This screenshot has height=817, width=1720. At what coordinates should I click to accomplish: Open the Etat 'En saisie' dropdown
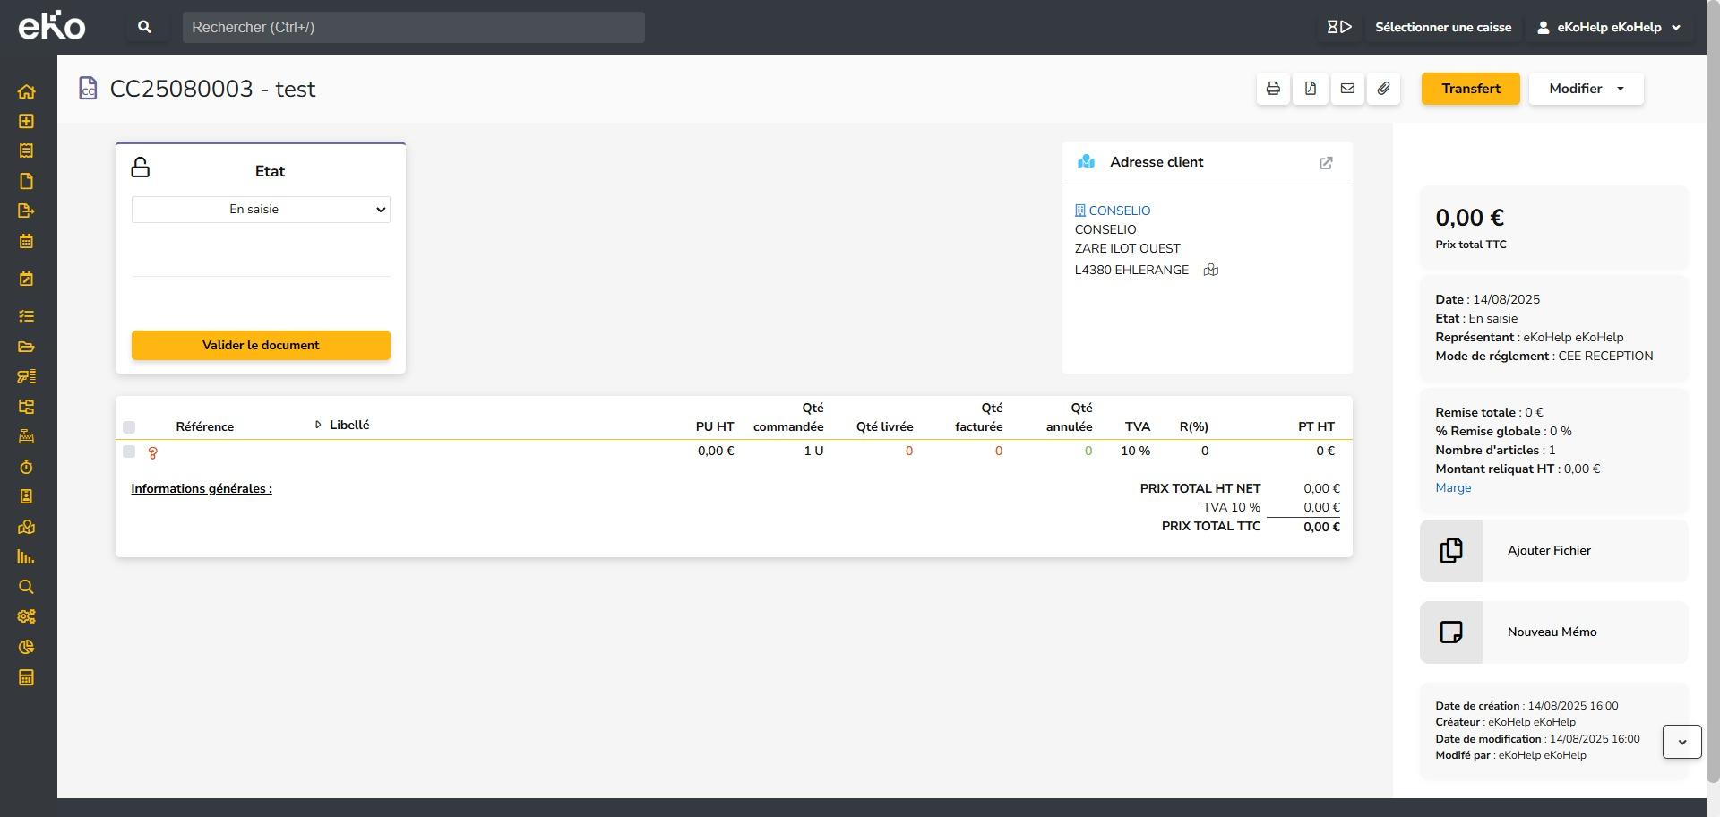261,210
